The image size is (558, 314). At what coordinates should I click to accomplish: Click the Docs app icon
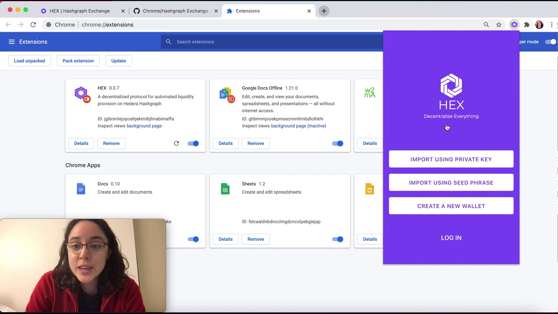(81, 189)
